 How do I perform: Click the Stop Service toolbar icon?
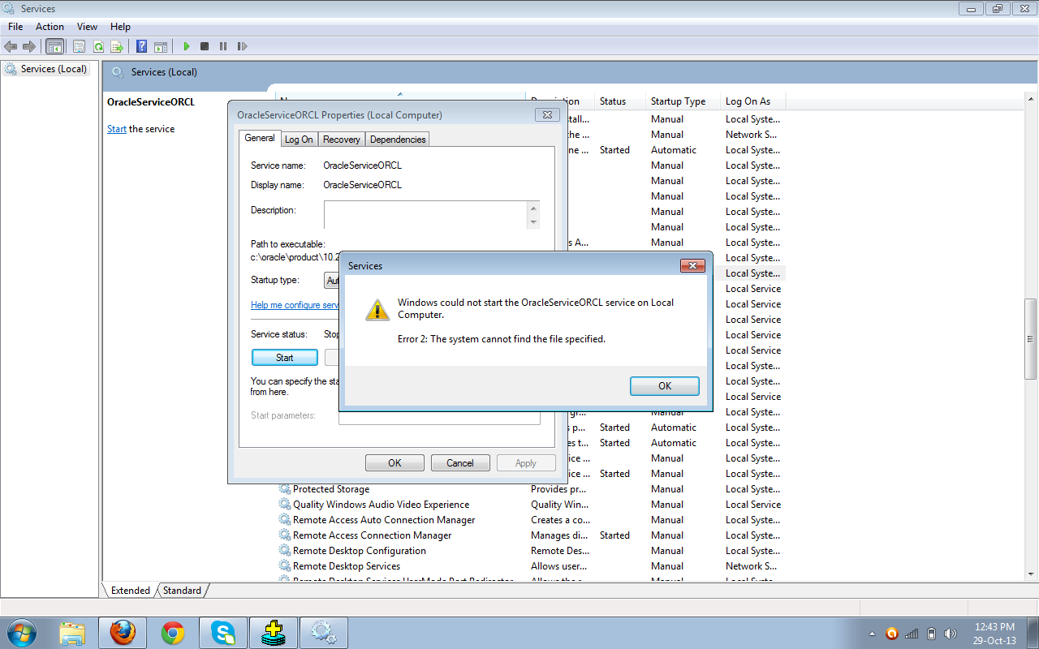(x=205, y=46)
